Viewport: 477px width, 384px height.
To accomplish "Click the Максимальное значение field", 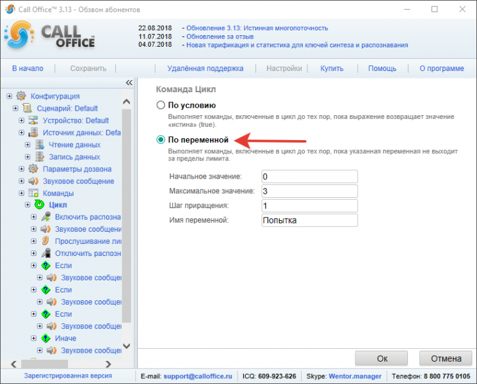I will coord(309,191).
